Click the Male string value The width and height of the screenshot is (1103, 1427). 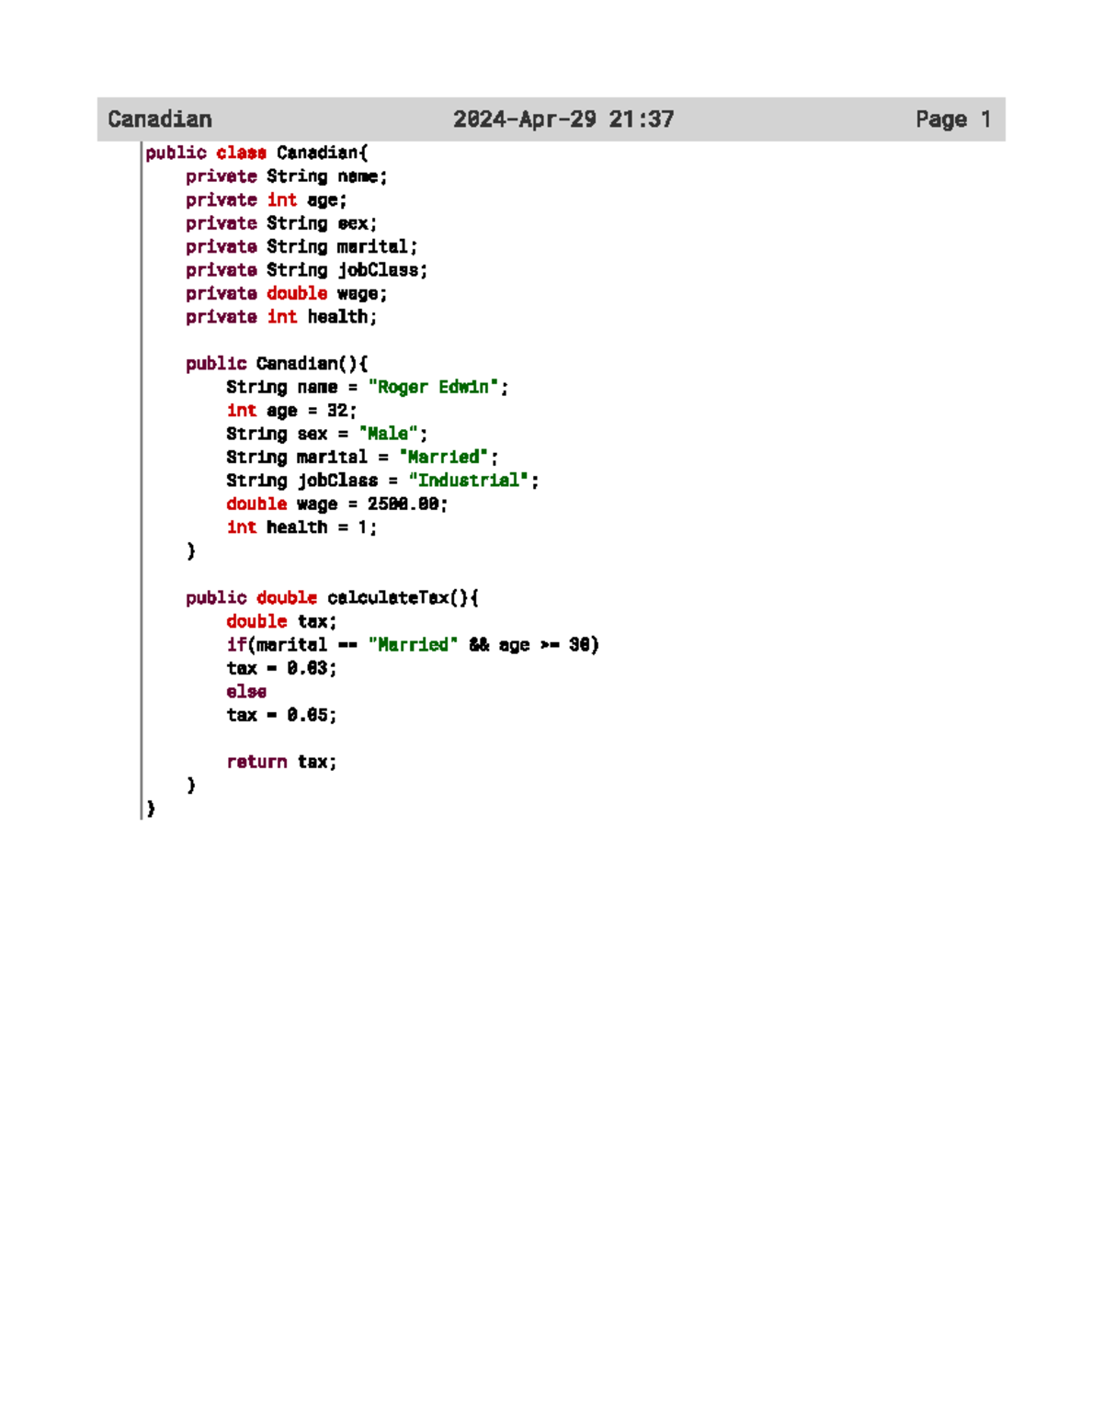387,433
